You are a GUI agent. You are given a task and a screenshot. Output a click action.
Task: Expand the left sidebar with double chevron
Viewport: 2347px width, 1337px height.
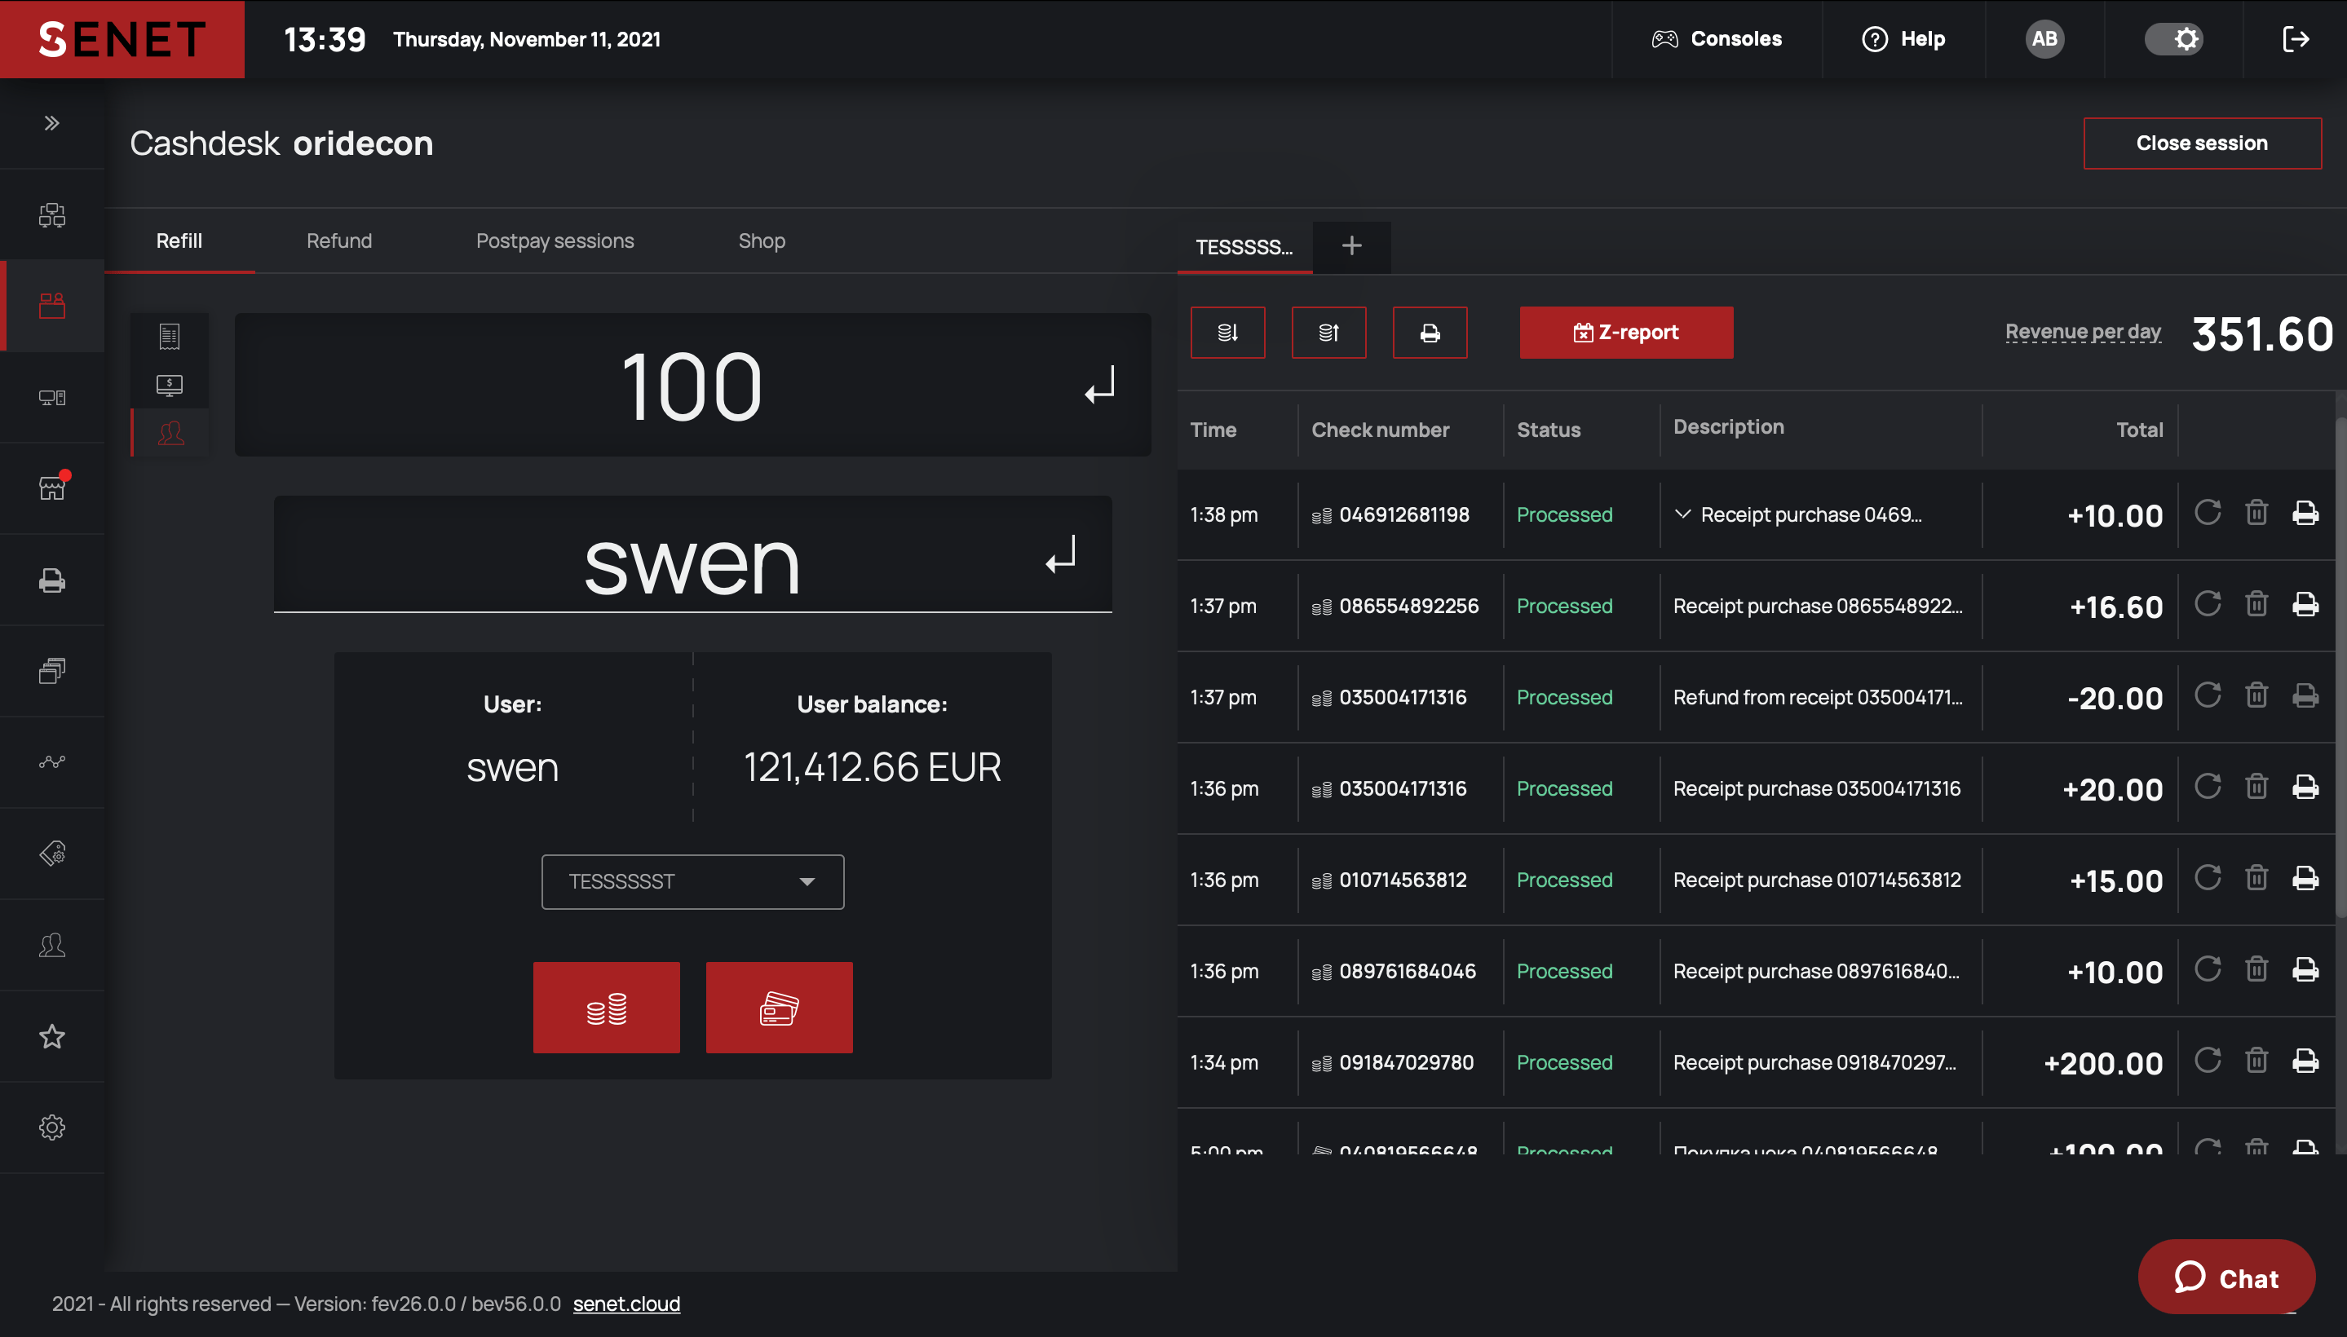52,123
